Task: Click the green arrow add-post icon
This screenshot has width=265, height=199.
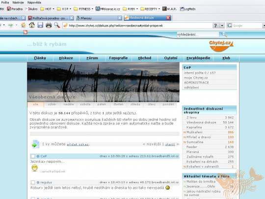Action: click(35, 144)
